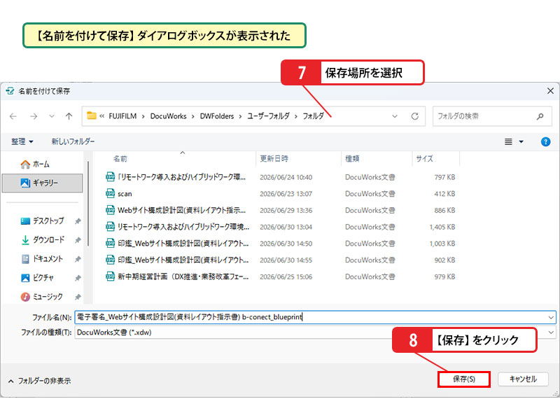Collapse folders with フォルダーの非表示
Screen dimensions: 560x420
pyautogui.click(x=39, y=381)
